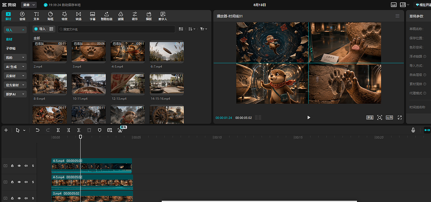The image size is (431, 202).
Task: Open the 音频 audio tab
Action: (x=22, y=16)
